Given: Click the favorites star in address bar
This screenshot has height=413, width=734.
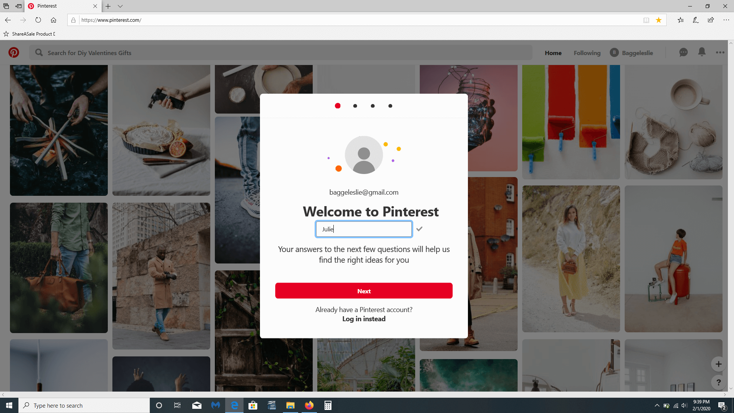Looking at the screenshot, I should point(659,20).
